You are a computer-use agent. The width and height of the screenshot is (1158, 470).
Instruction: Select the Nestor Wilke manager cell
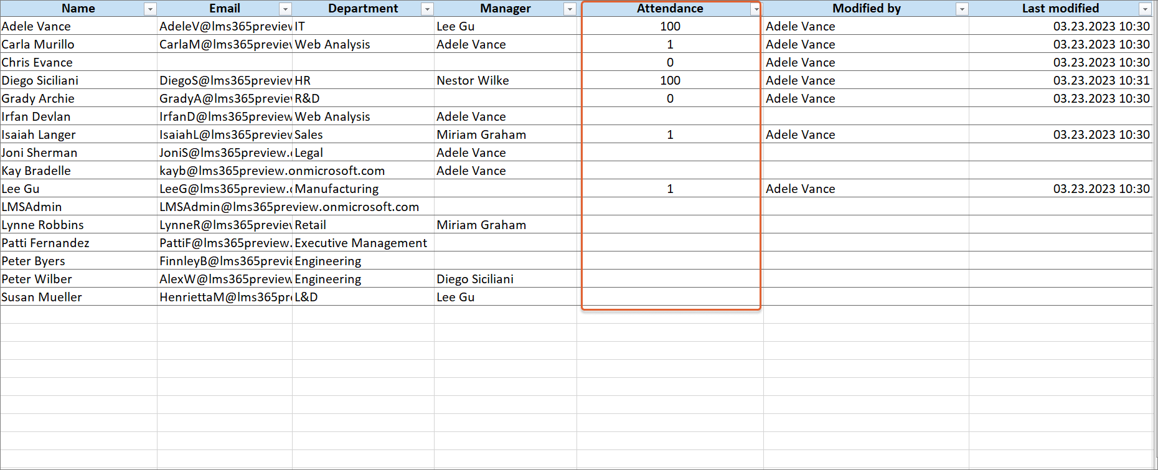(x=473, y=80)
